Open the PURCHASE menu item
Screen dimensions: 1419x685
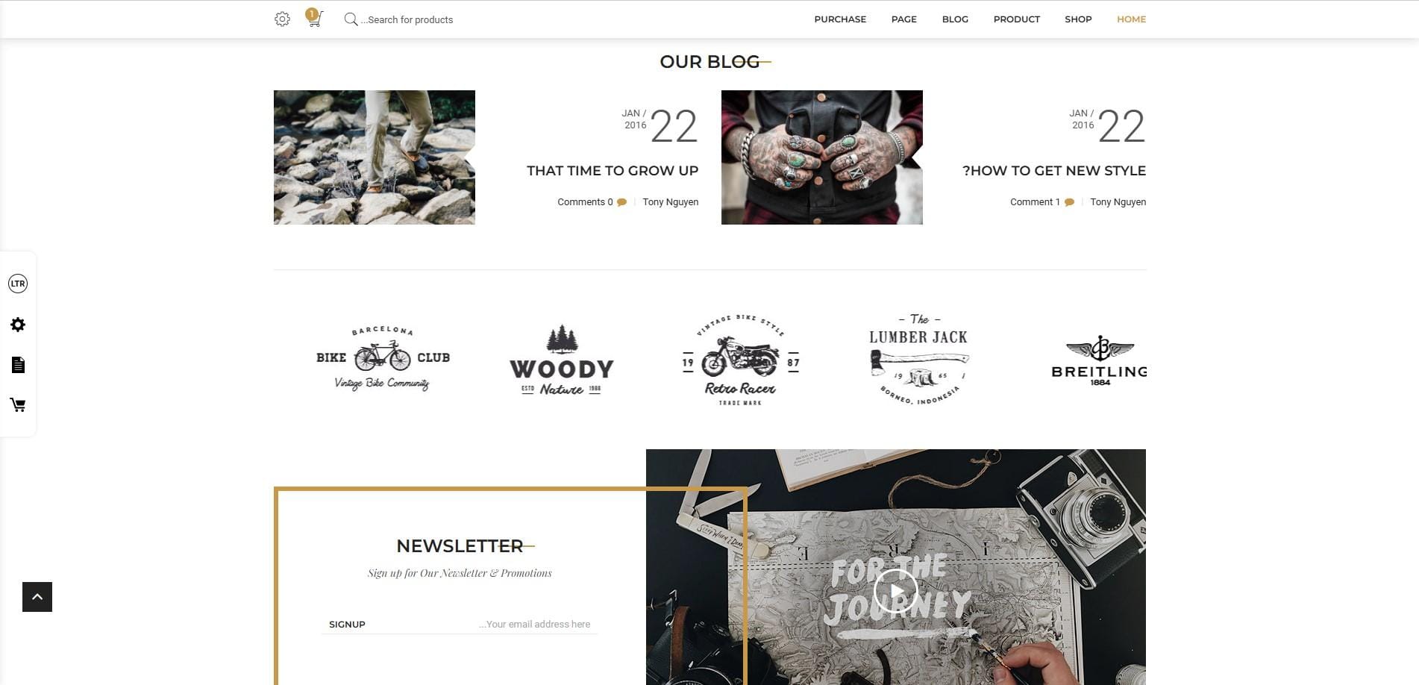840,19
